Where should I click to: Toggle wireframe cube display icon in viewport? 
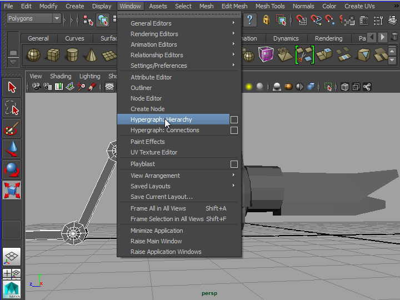(x=345, y=87)
